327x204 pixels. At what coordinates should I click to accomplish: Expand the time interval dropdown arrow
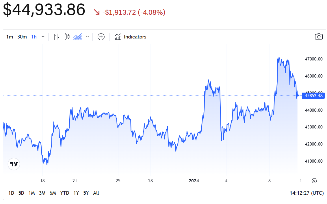(43, 37)
